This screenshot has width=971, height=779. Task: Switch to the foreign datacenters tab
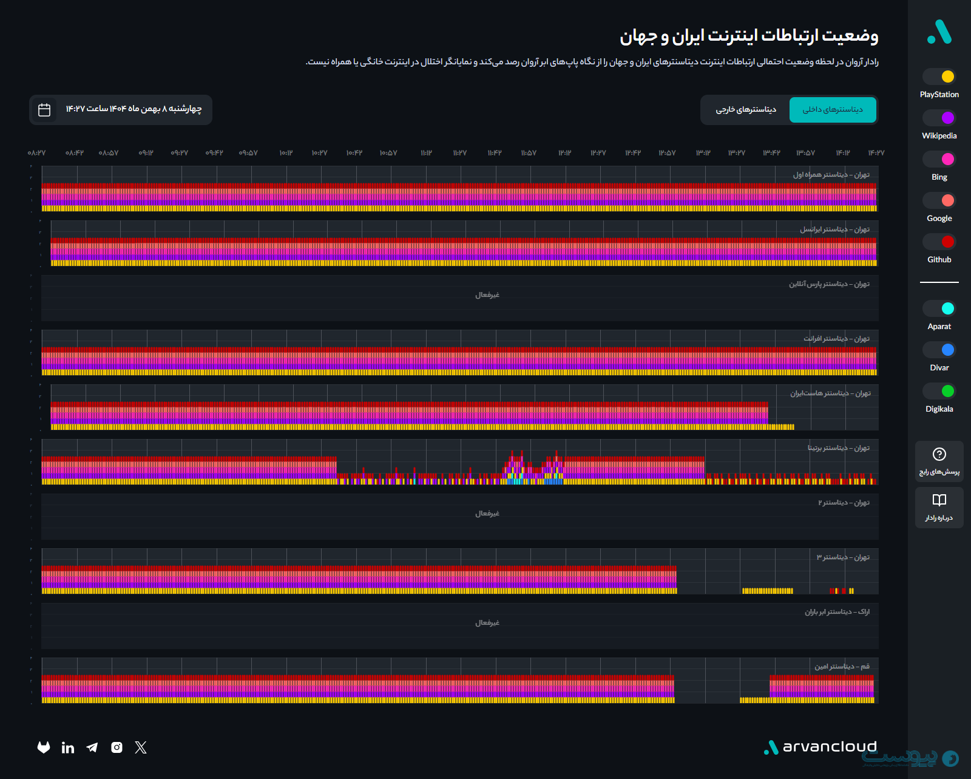click(x=745, y=110)
